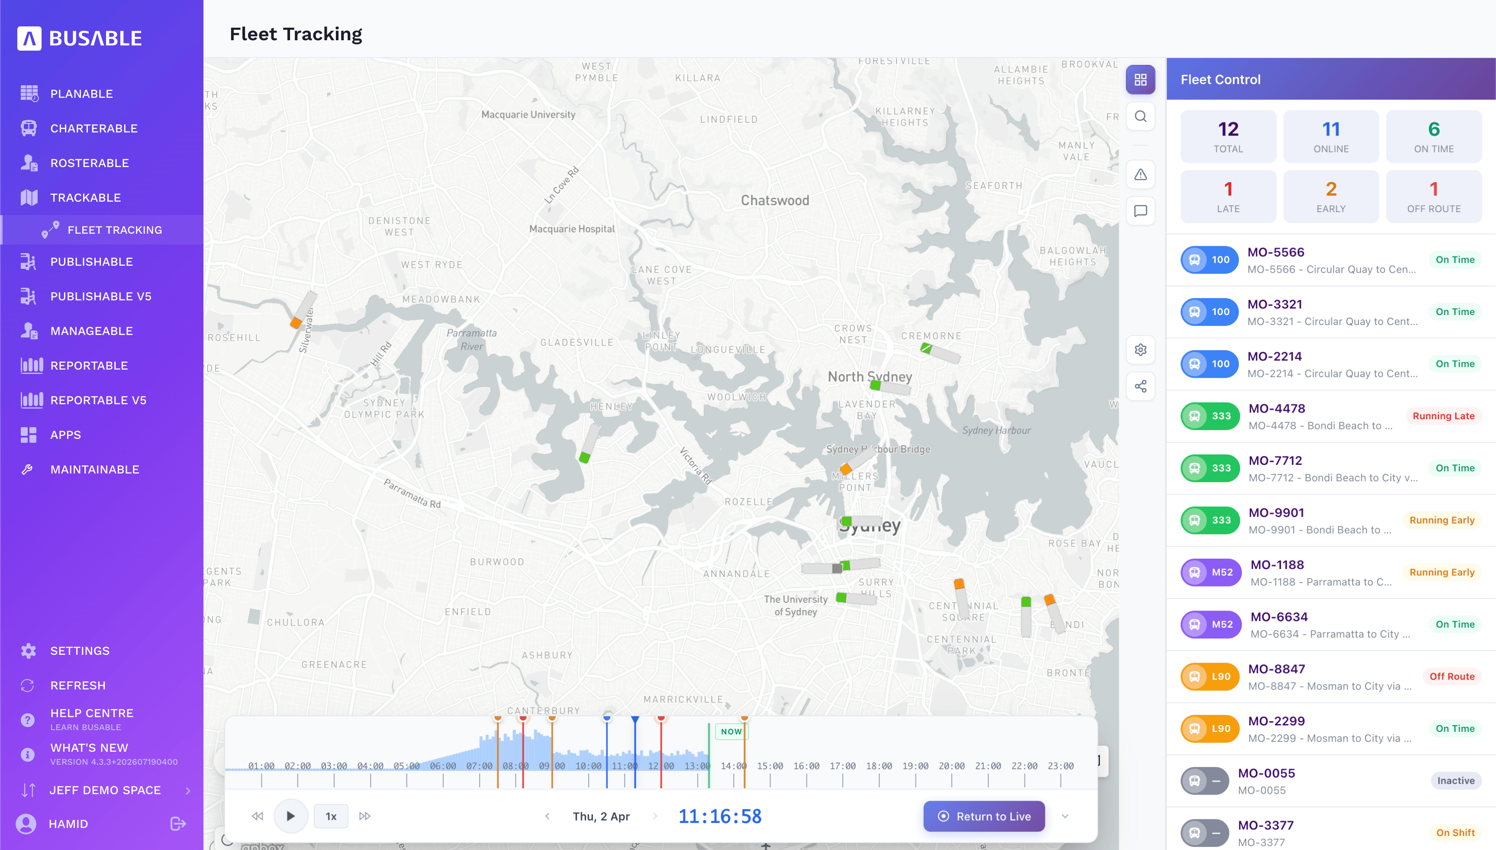The width and height of the screenshot is (1496, 850).
Task: Open the Reportable V5 menu
Action: [x=102, y=400]
